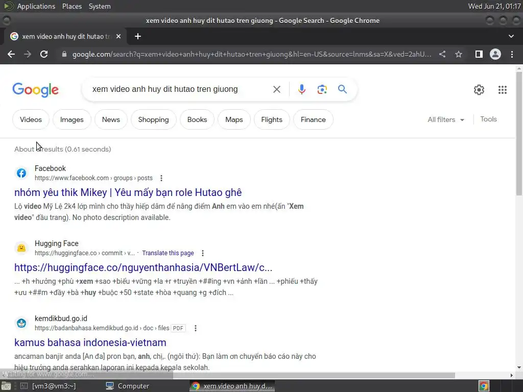Click the Chrome address bar URL
Screen dimensions: 523x392
click(251, 54)
